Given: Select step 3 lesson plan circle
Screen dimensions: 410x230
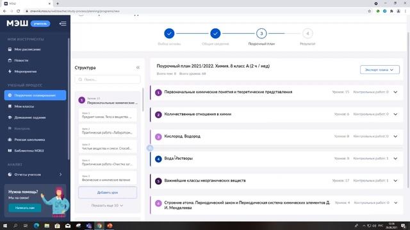Looking at the screenshot, I should coord(261,33).
